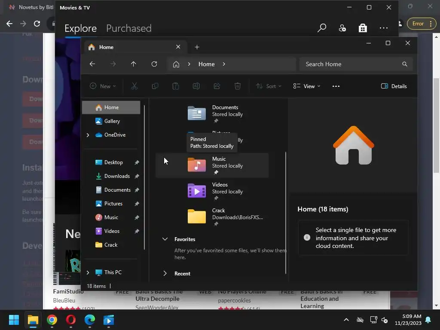This screenshot has width=440, height=330.
Task: Go up one level with the up arrow
Action: click(x=134, y=64)
